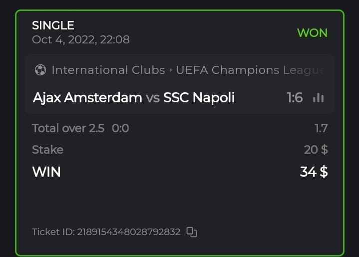This screenshot has height=257, width=359.
Task: Click the Ticket ID number text
Action: 128,232
